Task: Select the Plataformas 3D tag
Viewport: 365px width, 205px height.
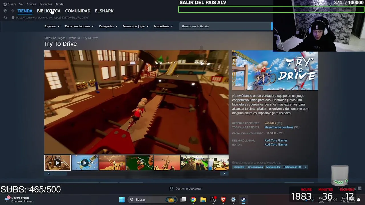Action: pyautogui.click(x=292, y=167)
